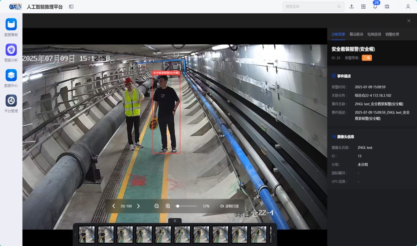Image resolution: width=417 pixels, height=246 pixels.
Task: Zoom out the image with the minus magnifier
Action: pyautogui.click(x=157, y=206)
